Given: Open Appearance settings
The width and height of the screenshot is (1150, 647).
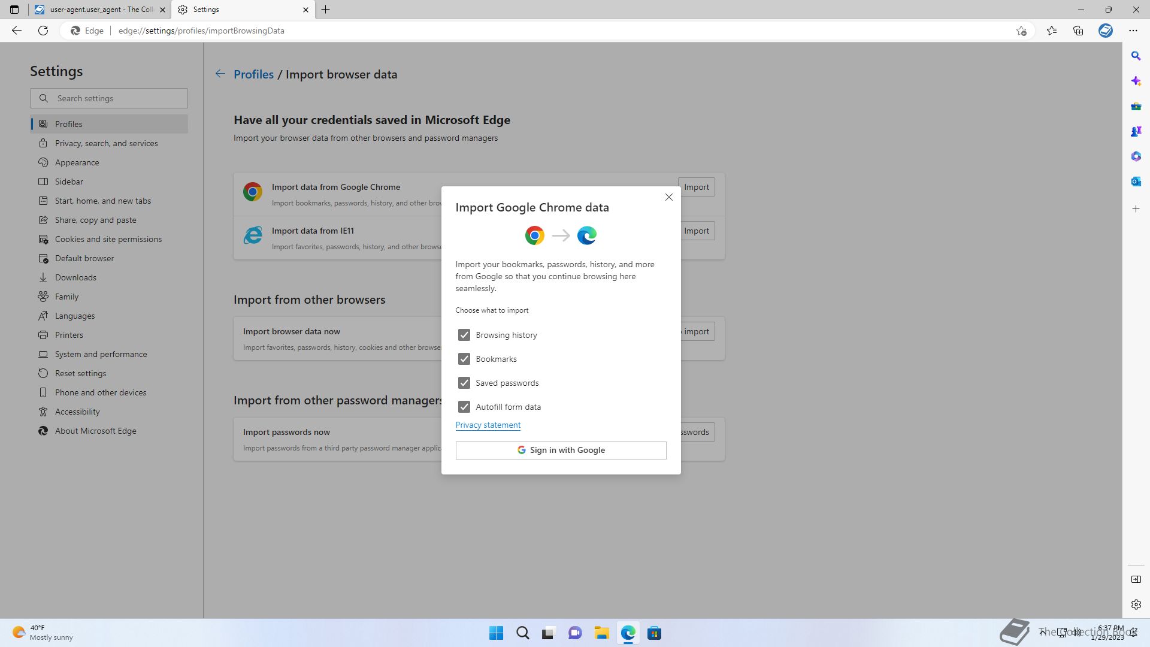Looking at the screenshot, I should coord(109,162).
